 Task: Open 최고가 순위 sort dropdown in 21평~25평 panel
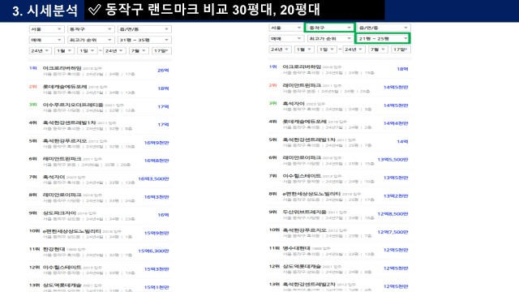coord(330,39)
